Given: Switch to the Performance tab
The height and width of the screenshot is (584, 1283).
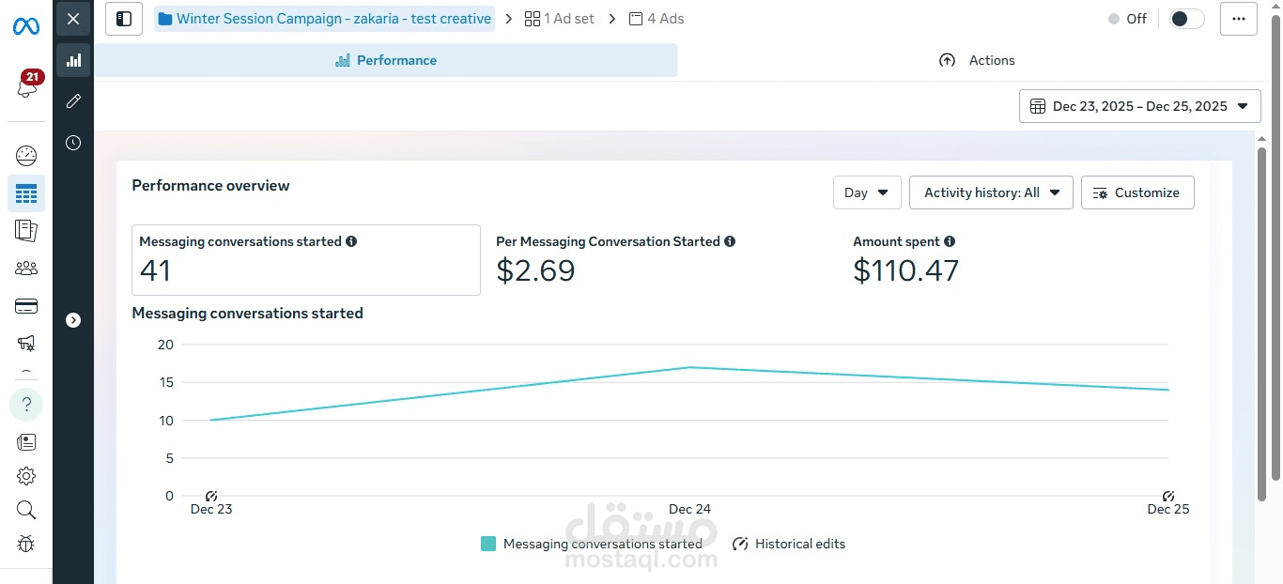Looking at the screenshot, I should [386, 60].
